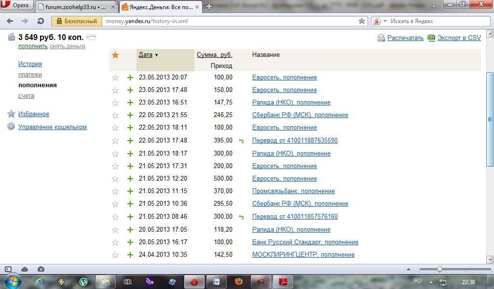Click the orange star column header
The image size is (494, 289).
[x=115, y=55]
